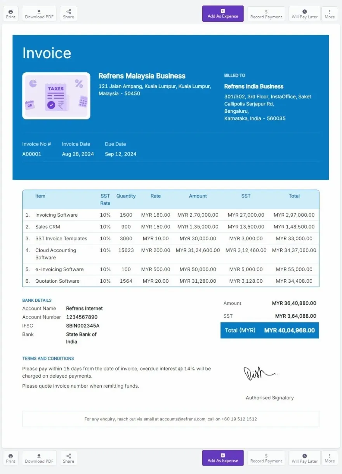Expand the bottom More options menu
This screenshot has height=474, width=342.
point(330,458)
